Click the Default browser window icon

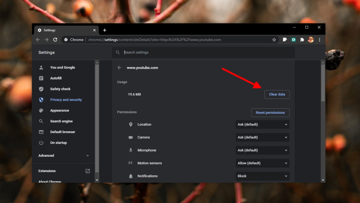coord(41,132)
